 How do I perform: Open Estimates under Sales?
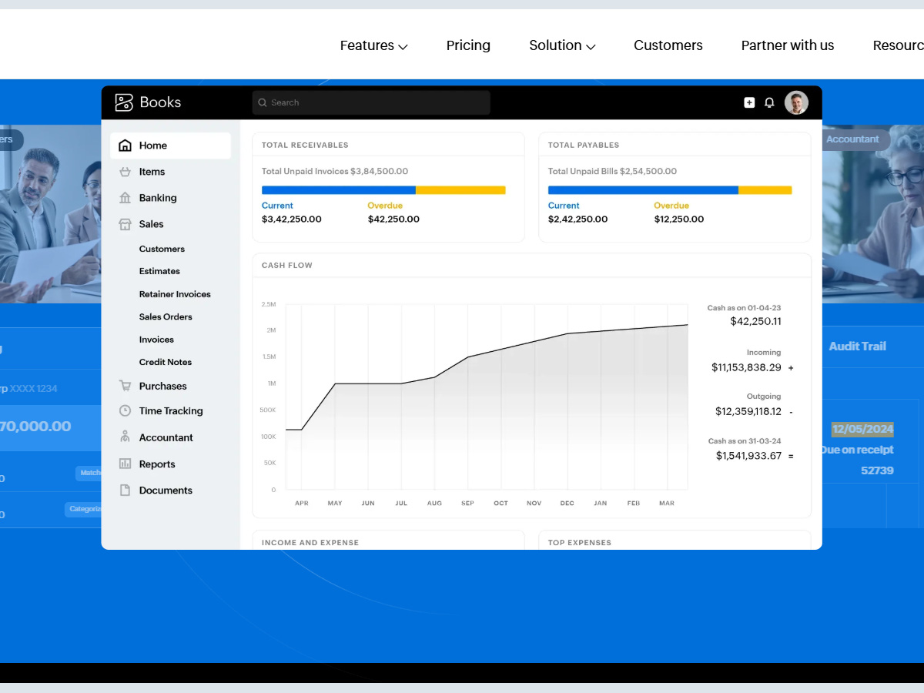pyautogui.click(x=159, y=271)
